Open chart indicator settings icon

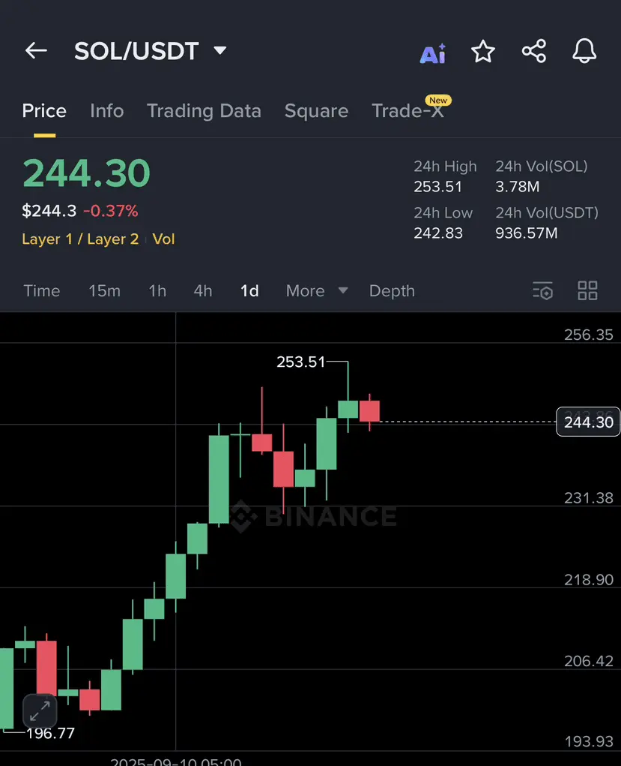[542, 291]
